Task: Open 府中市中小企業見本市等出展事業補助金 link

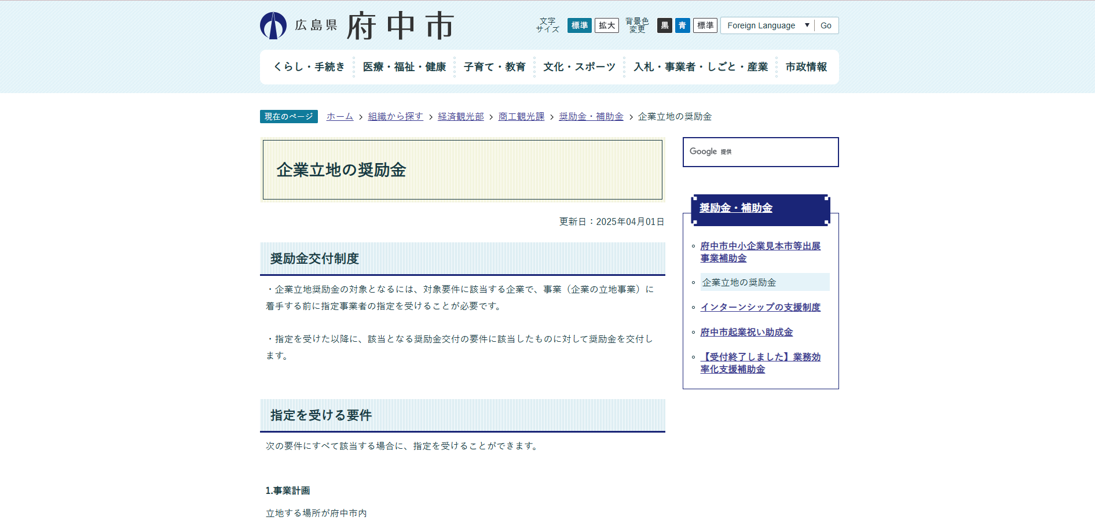Action: pos(760,252)
